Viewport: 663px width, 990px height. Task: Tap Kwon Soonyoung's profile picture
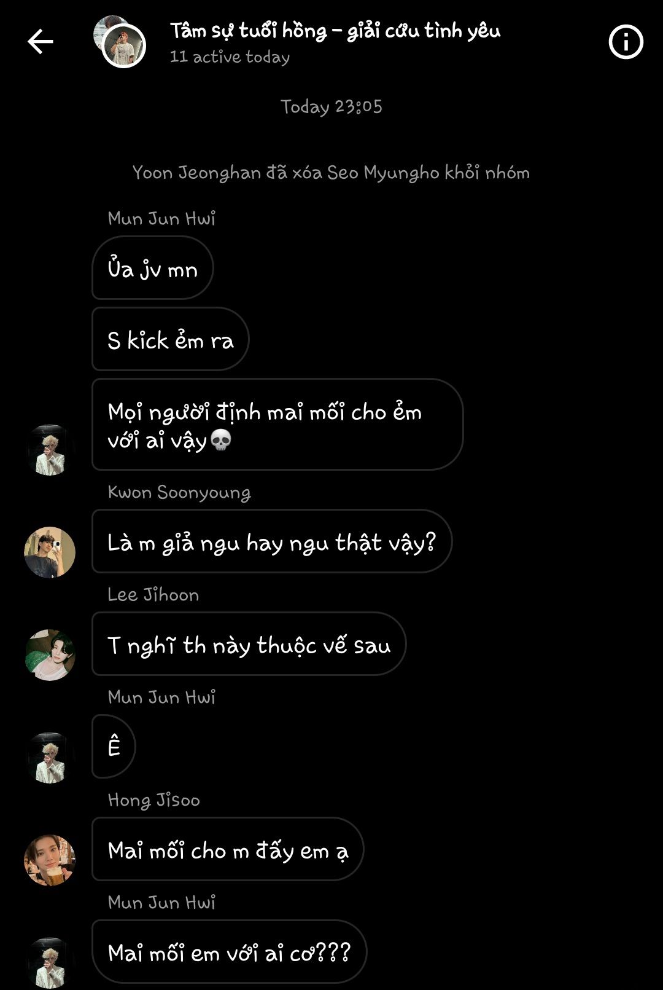[x=50, y=552]
